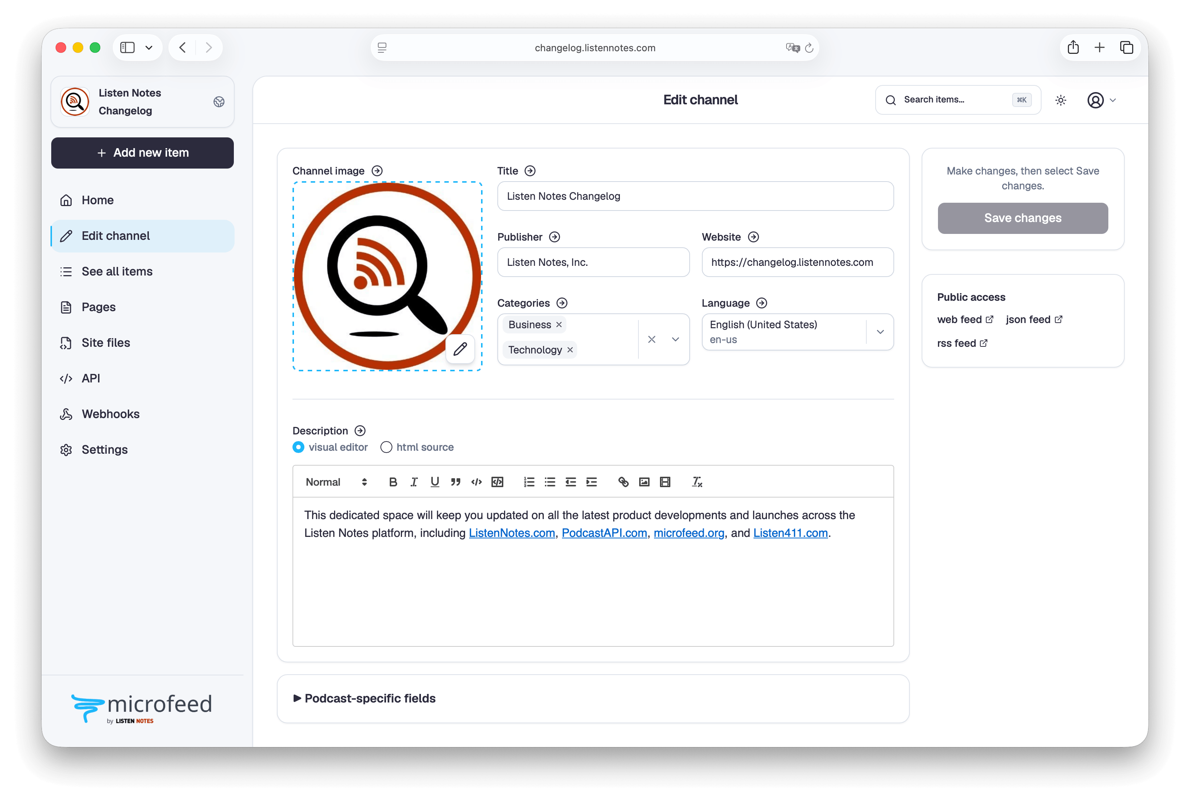1190x802 pixels.
Task: Expand the Categories dropdown arrow
Action: (x=675, y=339)
